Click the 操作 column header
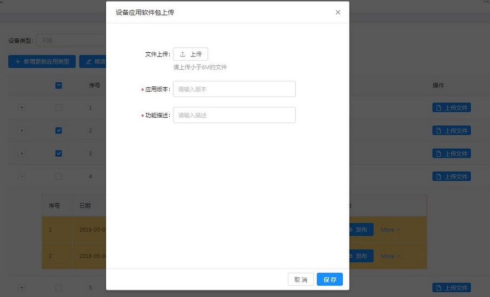The image size is (490, 297). [x=438, y=85]
